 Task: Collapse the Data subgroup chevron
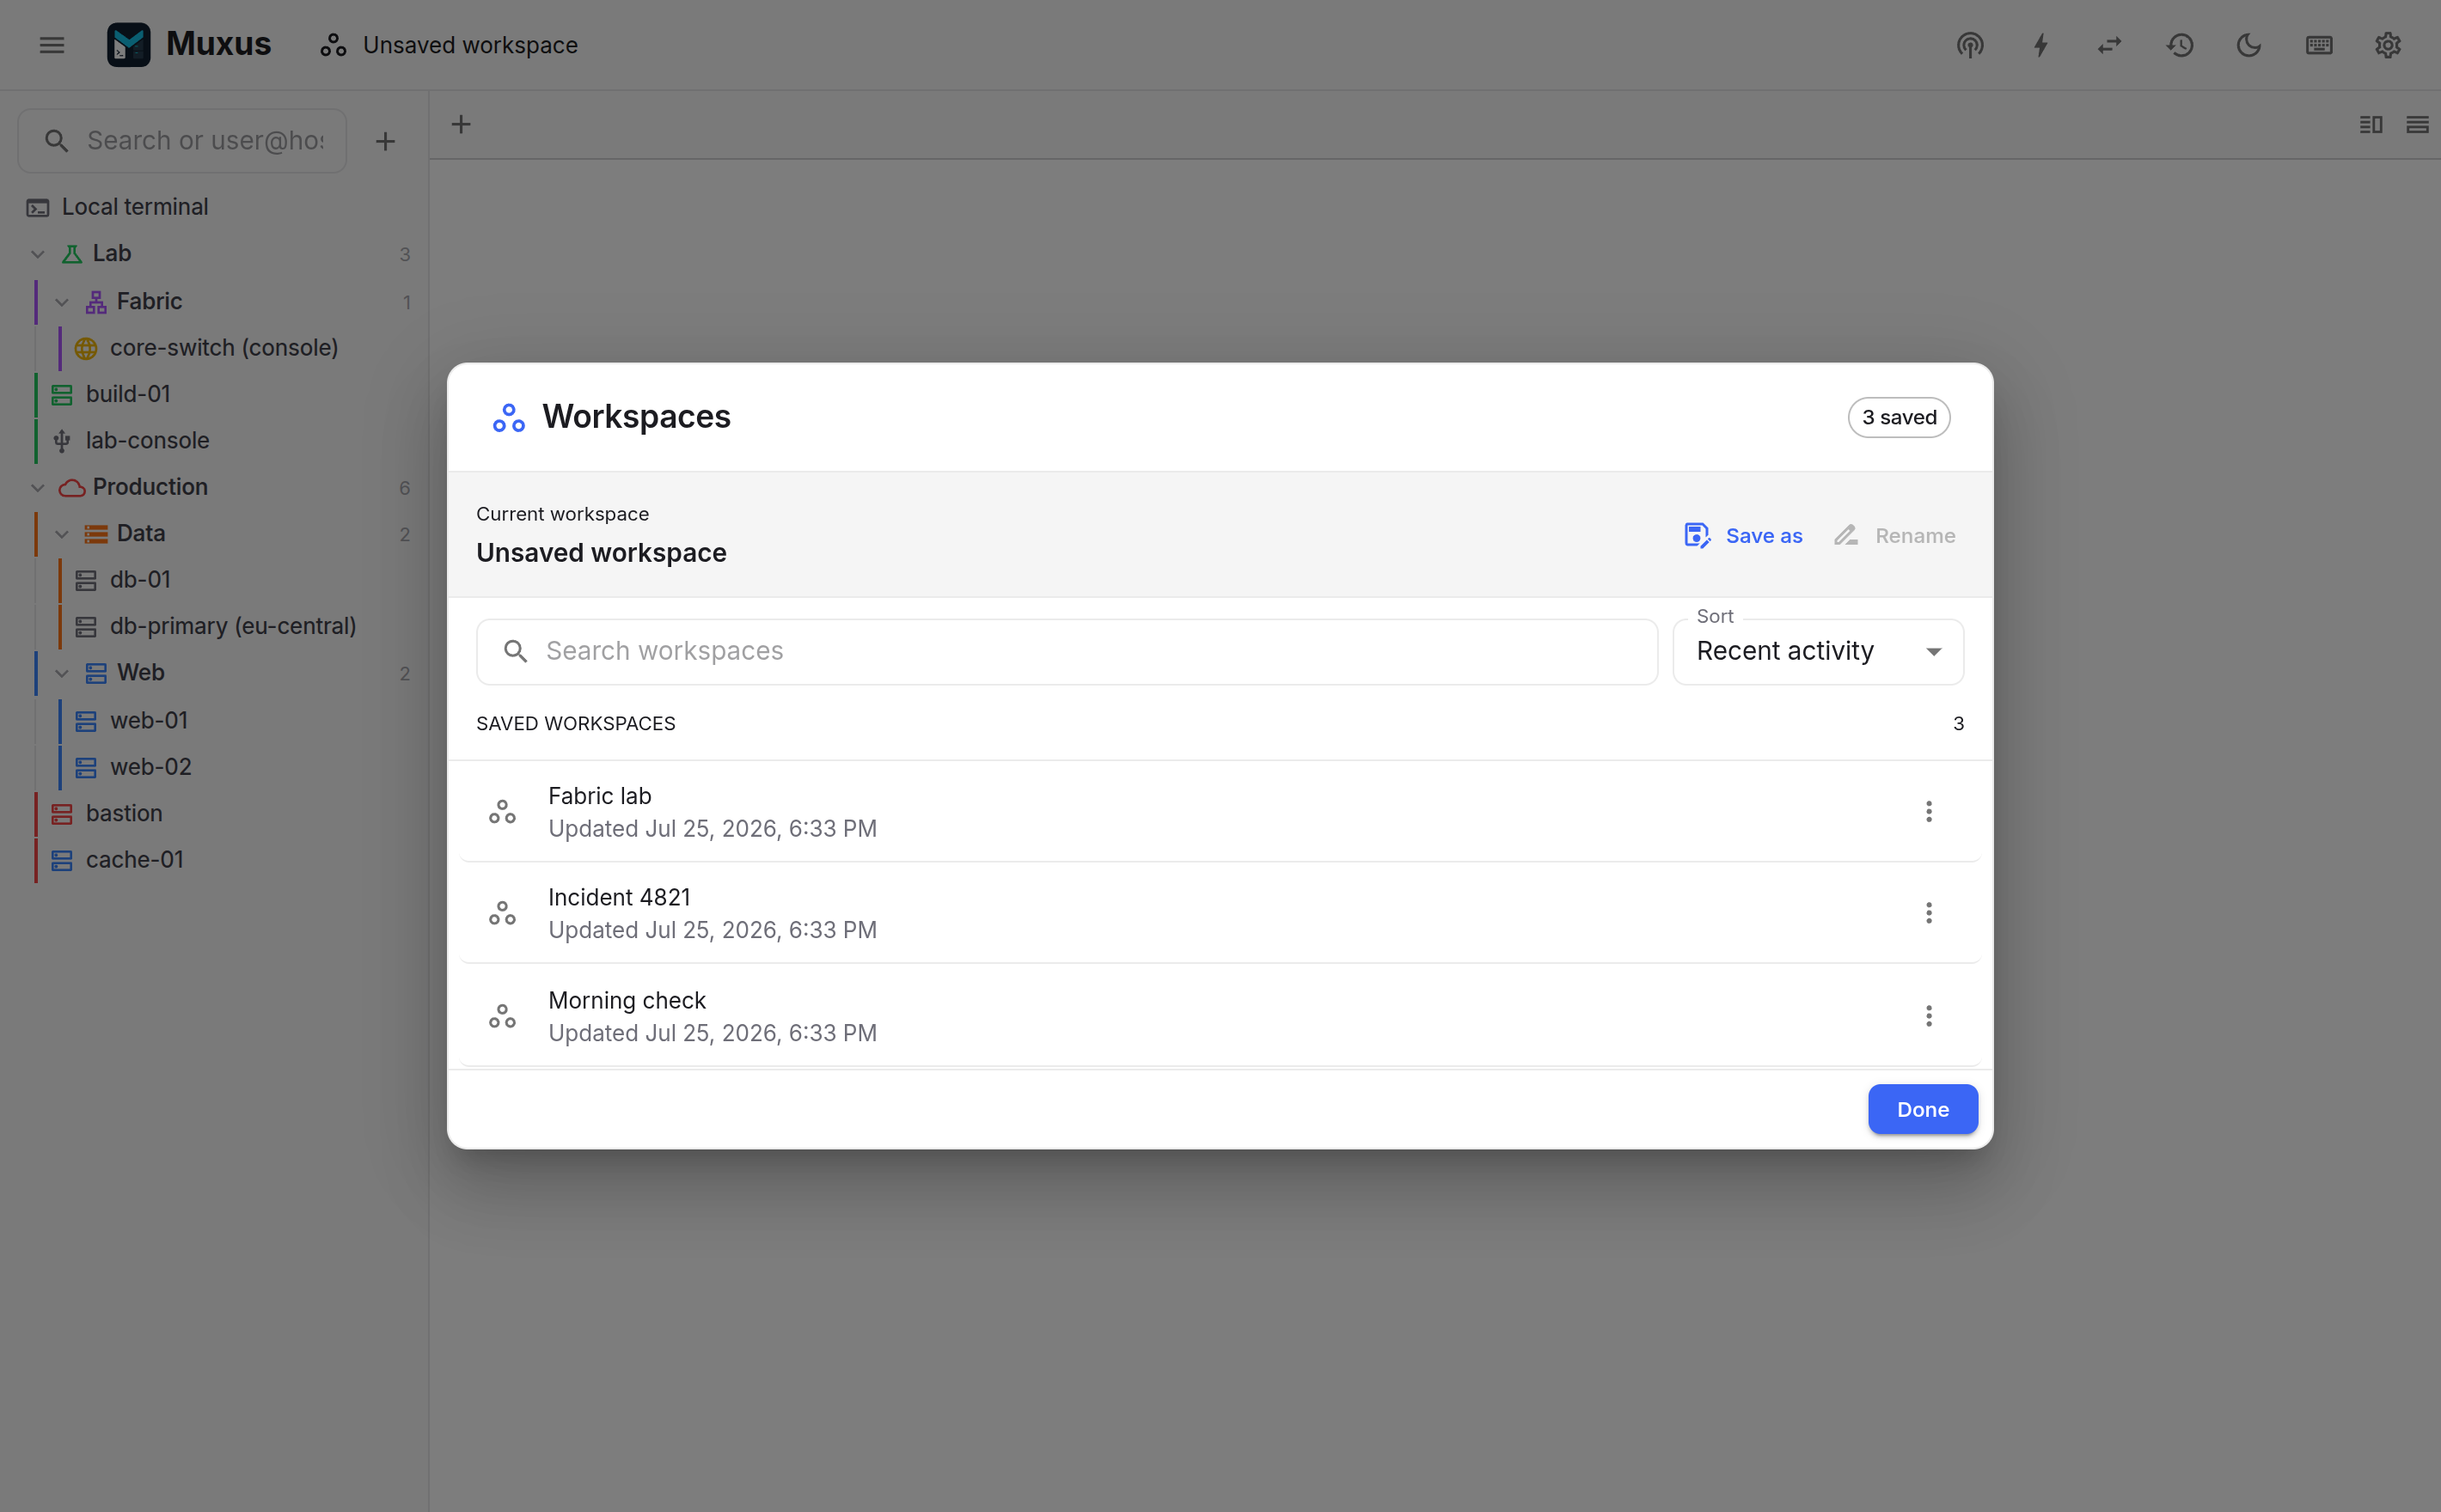tap(62, 534)
